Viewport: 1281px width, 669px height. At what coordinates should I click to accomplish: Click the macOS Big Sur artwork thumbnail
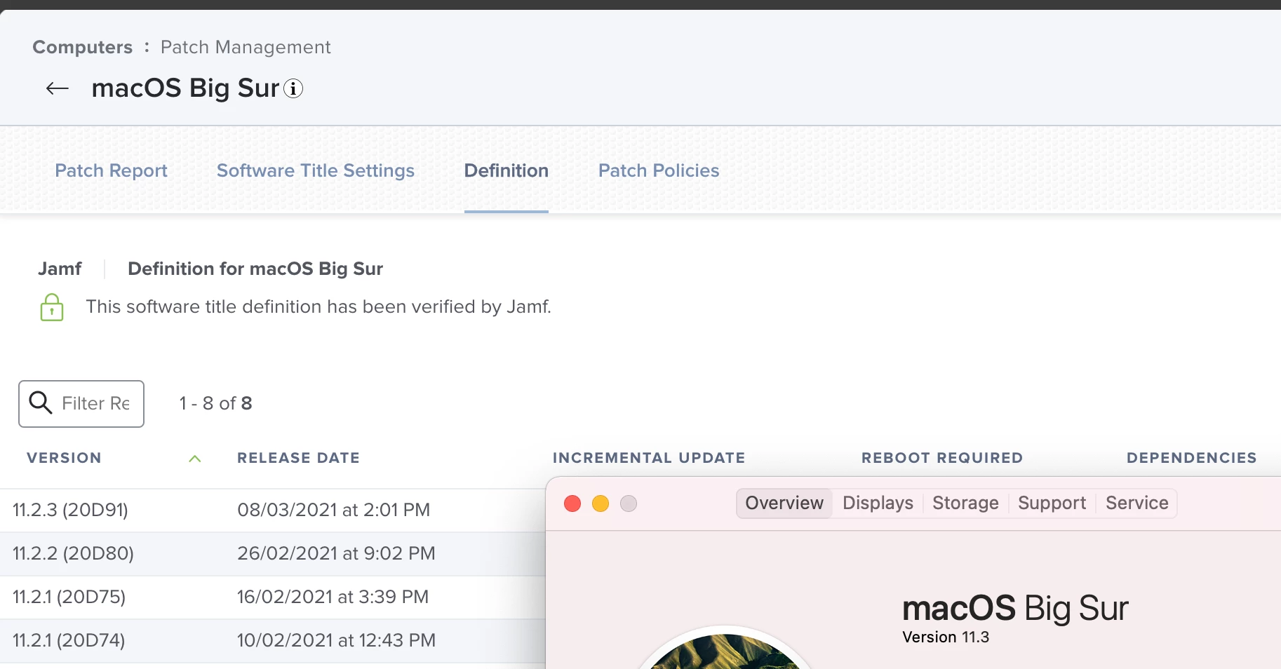coord(725,647)
